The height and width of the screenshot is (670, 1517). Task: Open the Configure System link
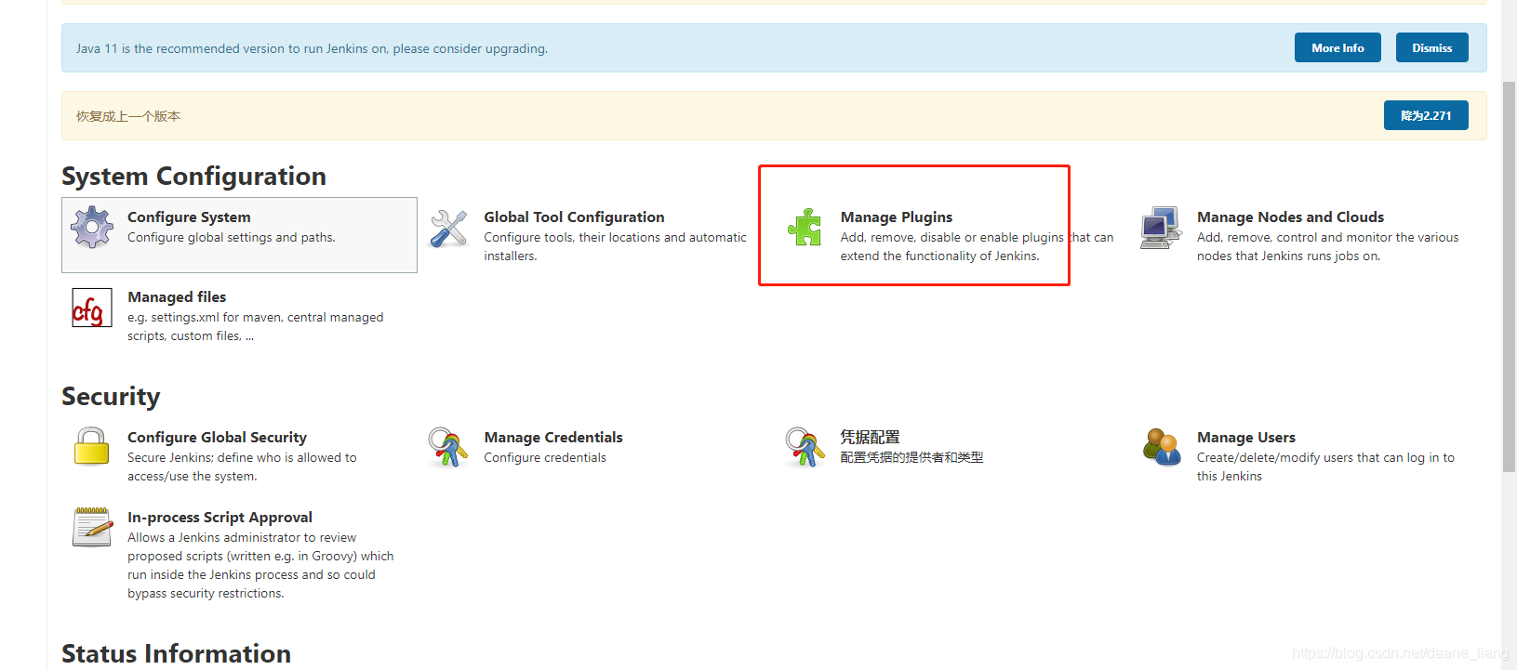pyautogui.click(x=189, y=217)
